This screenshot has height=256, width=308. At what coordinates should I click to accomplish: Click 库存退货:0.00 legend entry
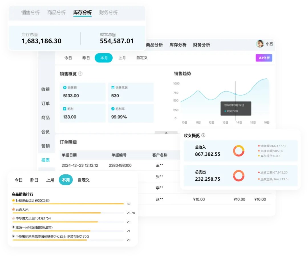coord(269,156)
